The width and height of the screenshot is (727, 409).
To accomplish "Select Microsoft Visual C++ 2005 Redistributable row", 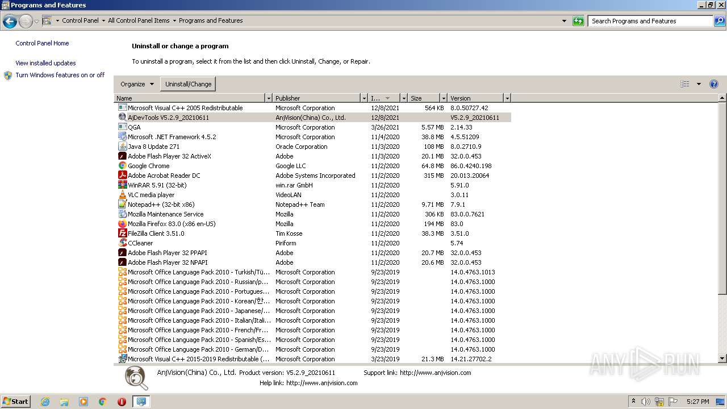I will (312, 108).
